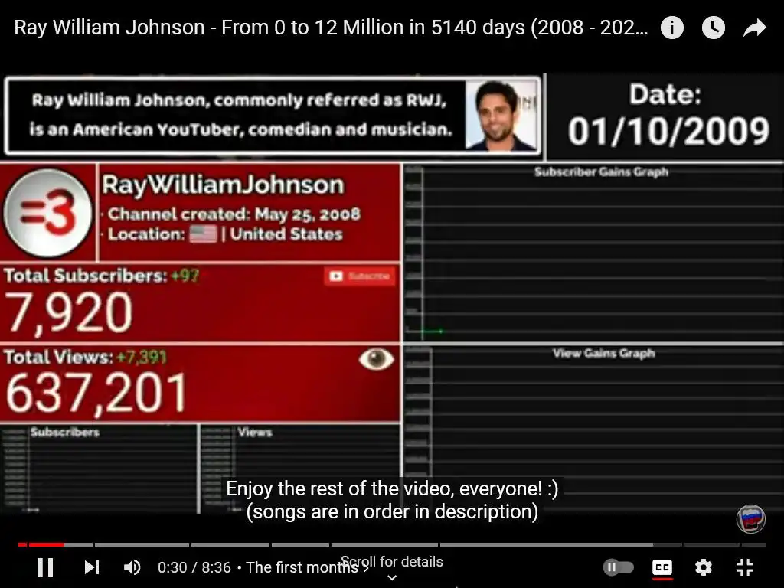Open the settings gear menu
Screen dimensions: 784x588
pyautogui.click(x=703, y=567)
